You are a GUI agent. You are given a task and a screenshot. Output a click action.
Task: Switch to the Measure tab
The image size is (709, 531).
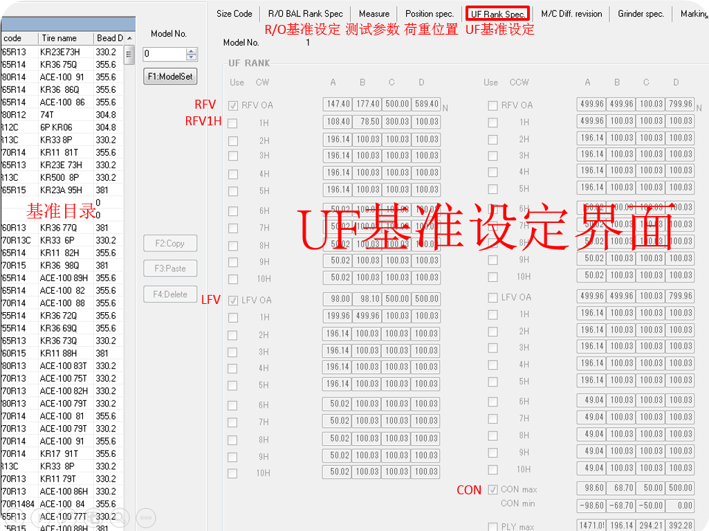point(374,13)
